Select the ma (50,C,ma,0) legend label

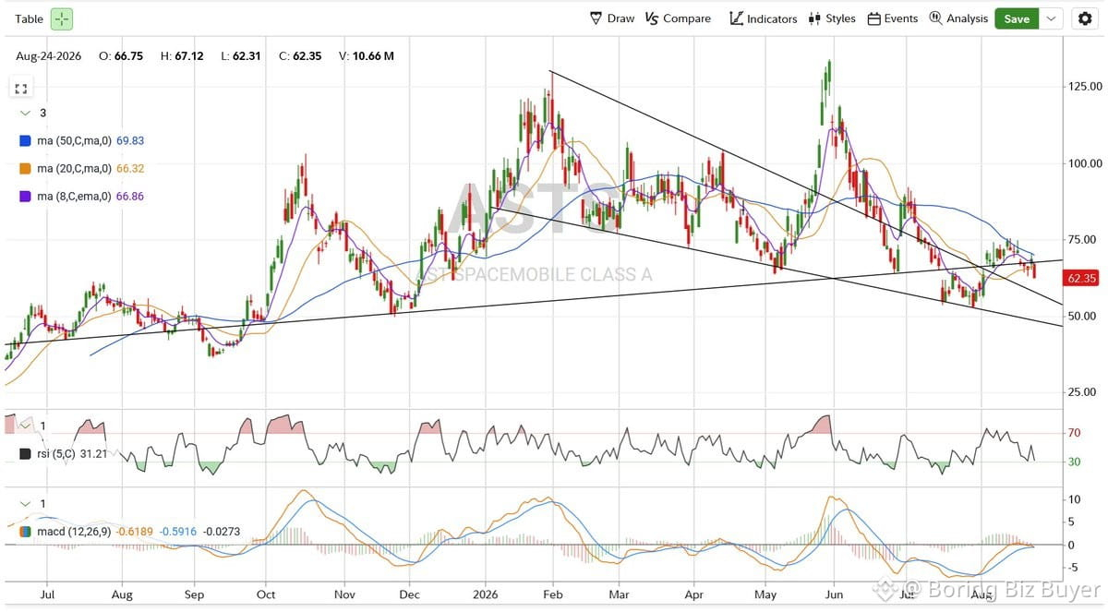click(x=74, y=141)
